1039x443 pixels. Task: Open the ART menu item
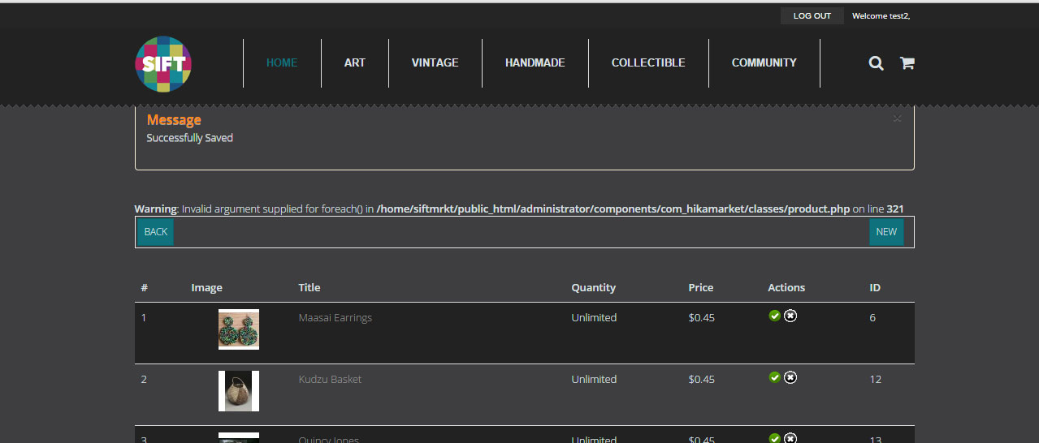tap(355, 62)
